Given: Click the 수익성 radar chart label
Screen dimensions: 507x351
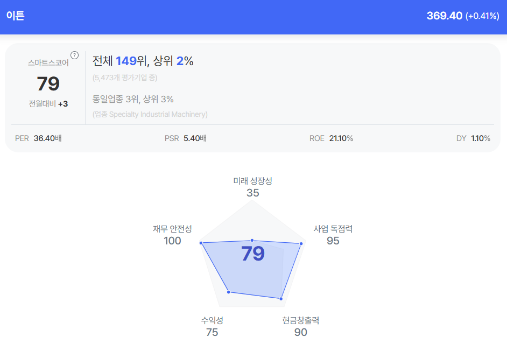Looking at the screenshot, I should coord(212,320).
